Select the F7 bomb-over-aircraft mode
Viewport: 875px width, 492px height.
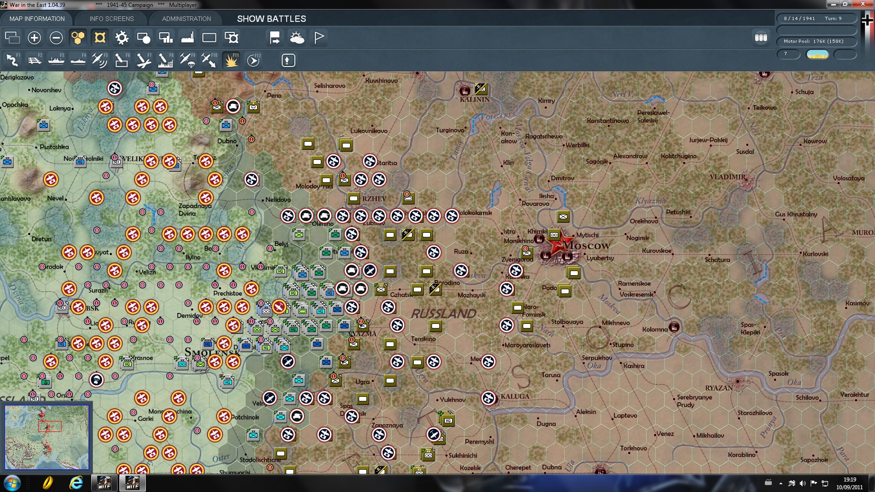[144, 60]
